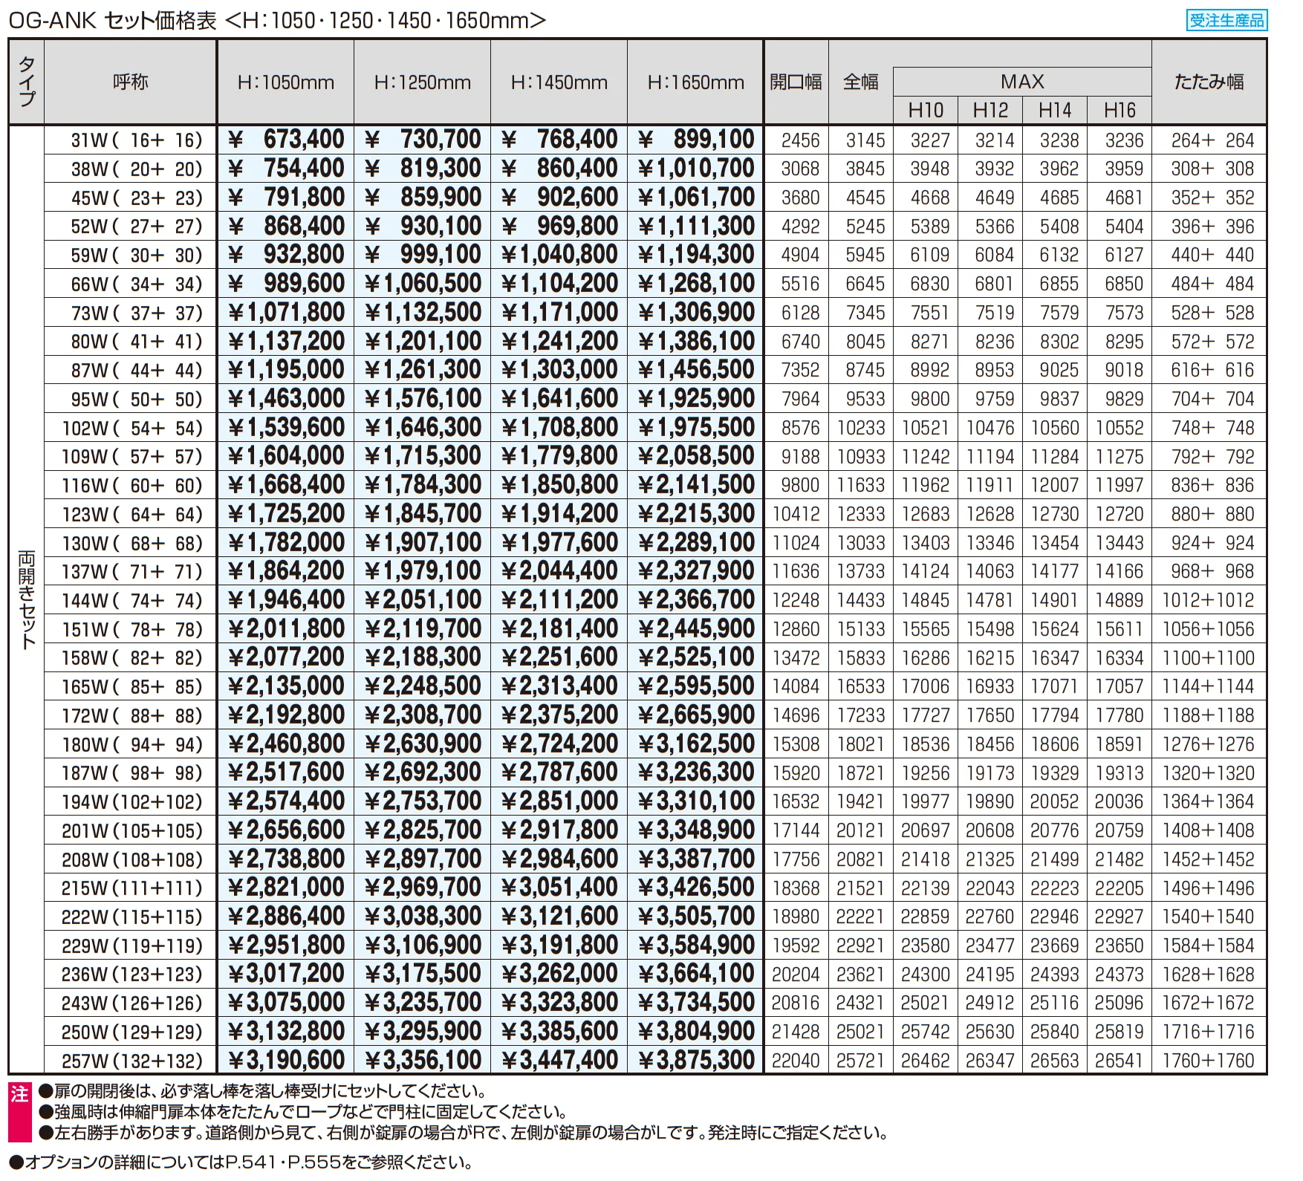Select H10 value 16286 in the 158W row
Image resolution: width=1303 pixels, height=1181 pixels.
tap(926, 658)
